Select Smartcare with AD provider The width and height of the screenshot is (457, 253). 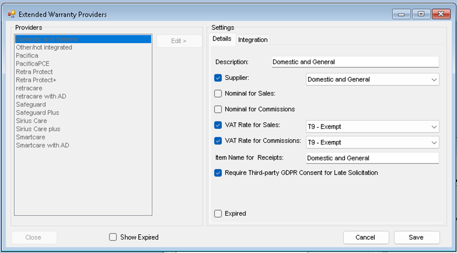[83, 145]
